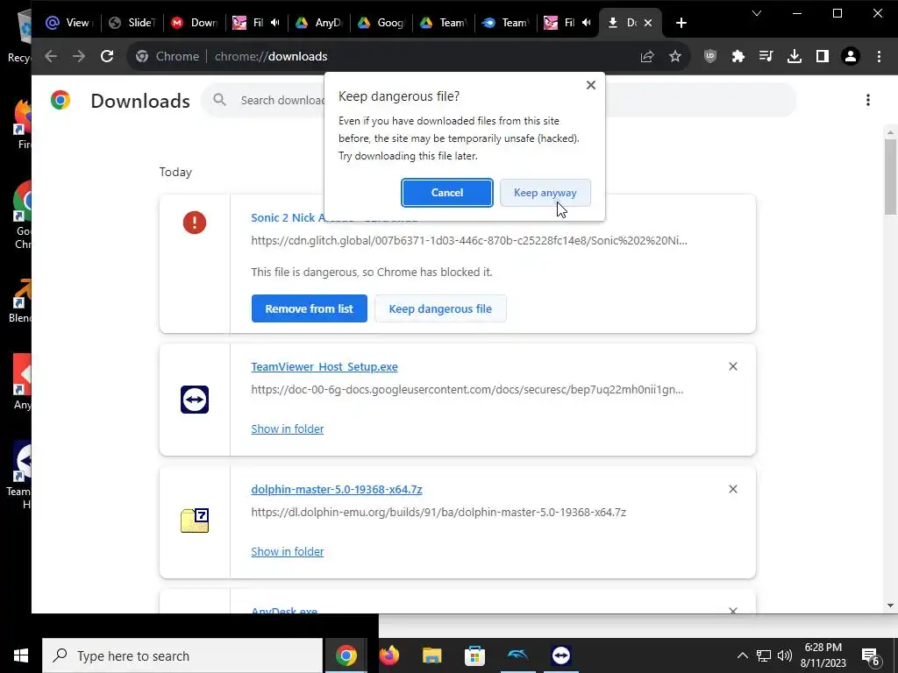Switch to the AnyD Google Drive tab
This screenshot has height=673, width=898.
pyautogui.click(x=319, y=23)
